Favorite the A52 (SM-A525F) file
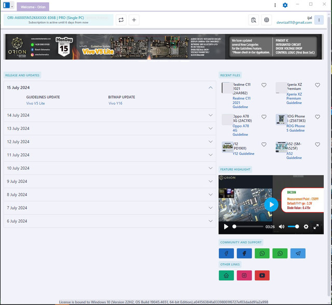Screen dimensions: 332x305 317,144
